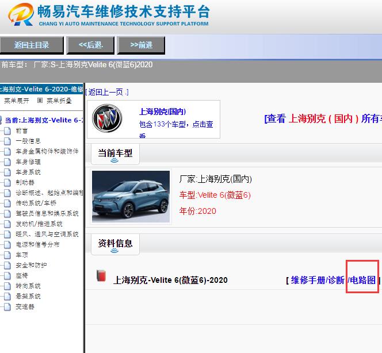Click the Buick logo thumbnail
Screen dimensions: 382x353
coord(107,118)
